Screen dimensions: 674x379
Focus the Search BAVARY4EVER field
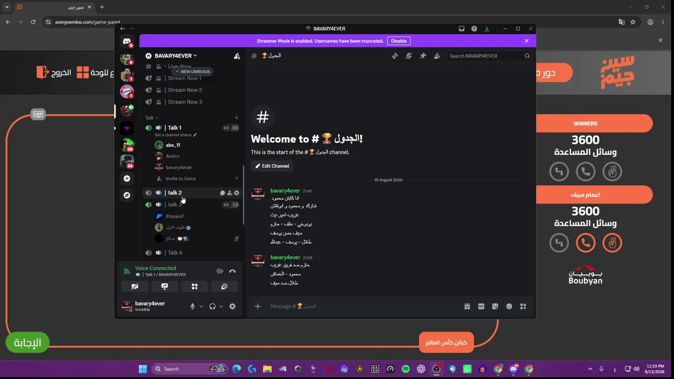(489, 56)
